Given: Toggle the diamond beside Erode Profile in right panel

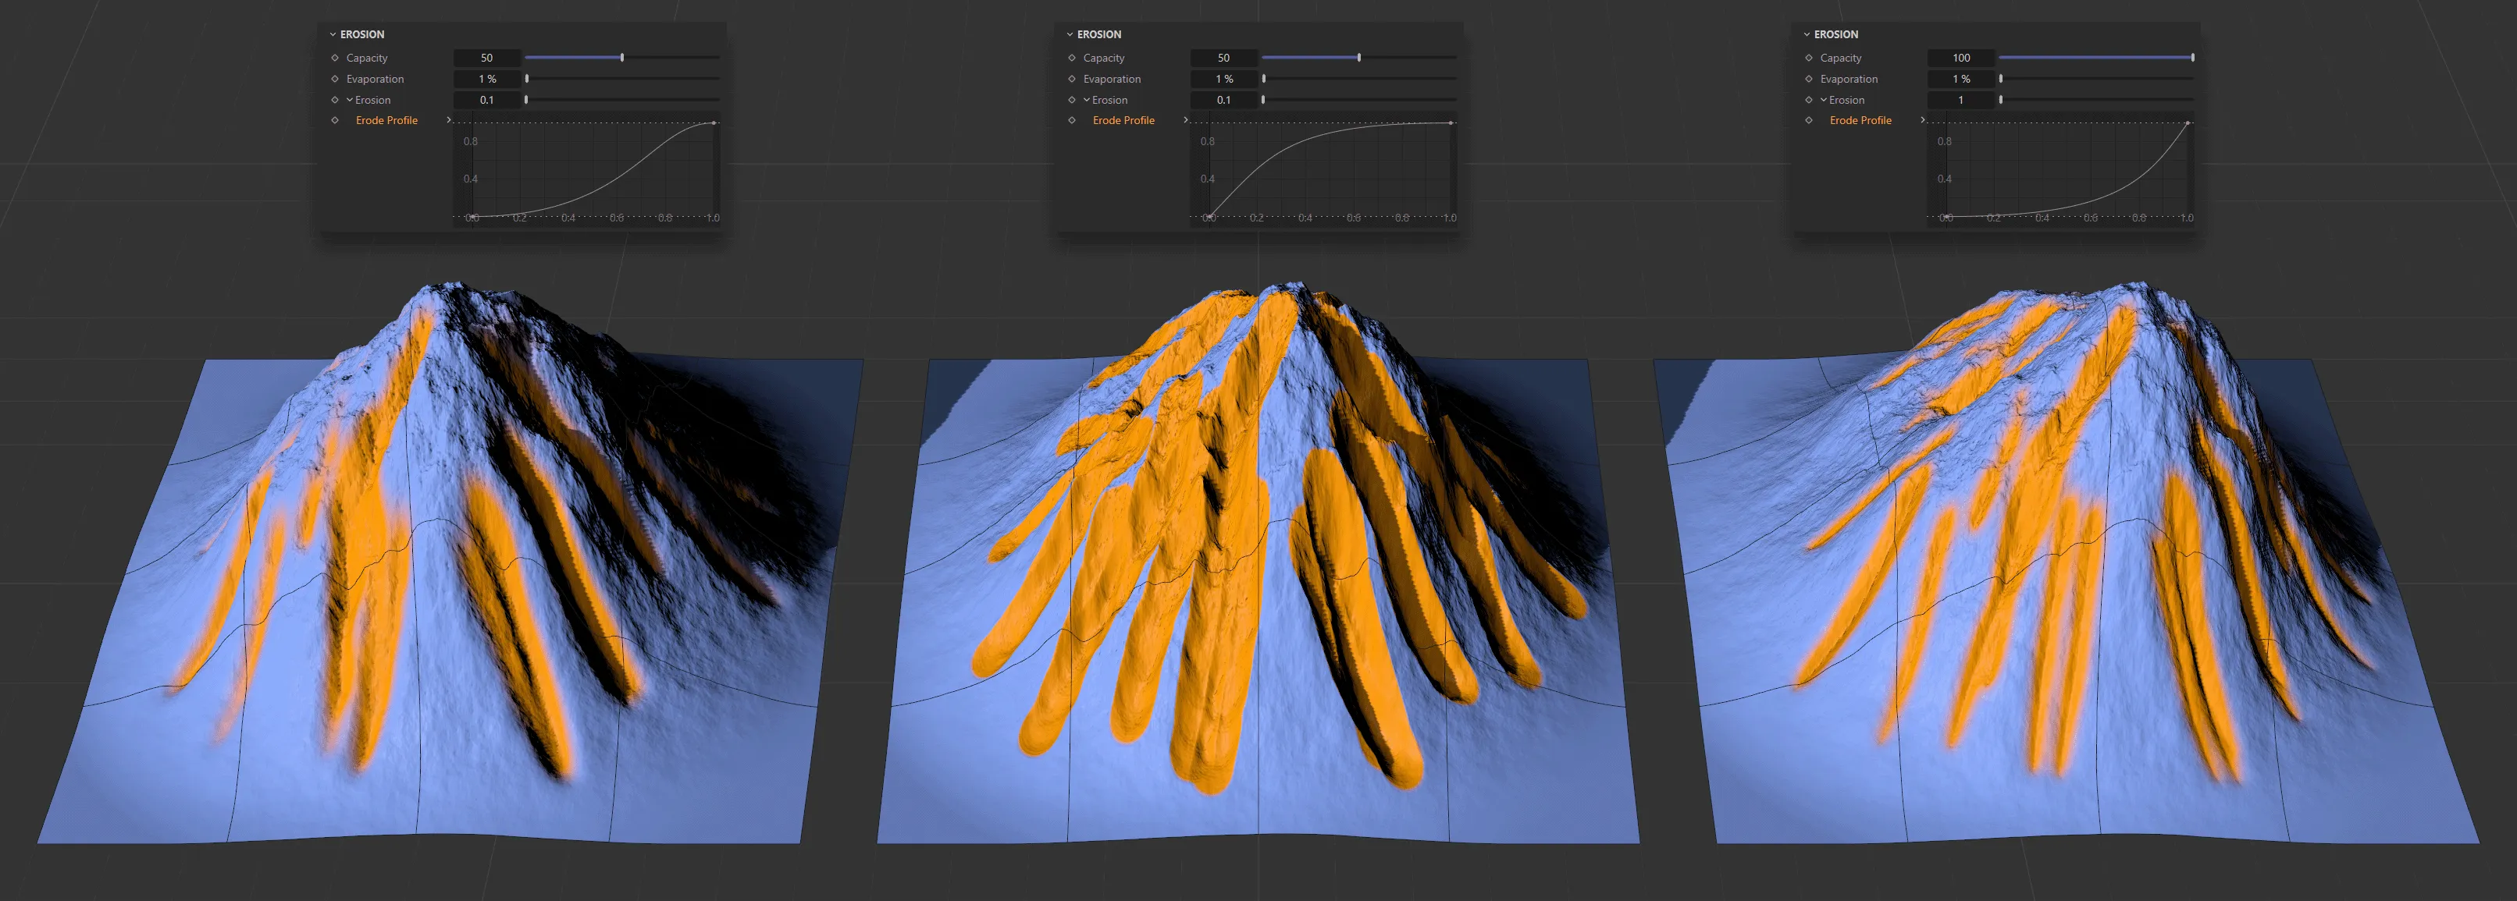Looking at the screenshot, I should [1809, 120].
